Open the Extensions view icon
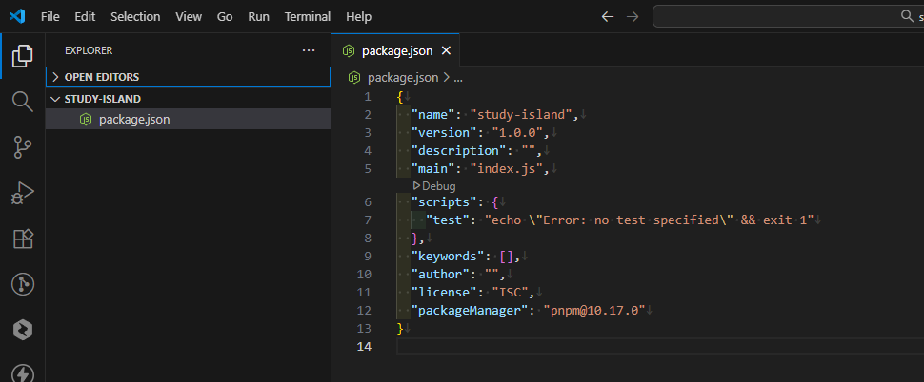Screen dimensions: 924x382 click(x=22, y=239)
